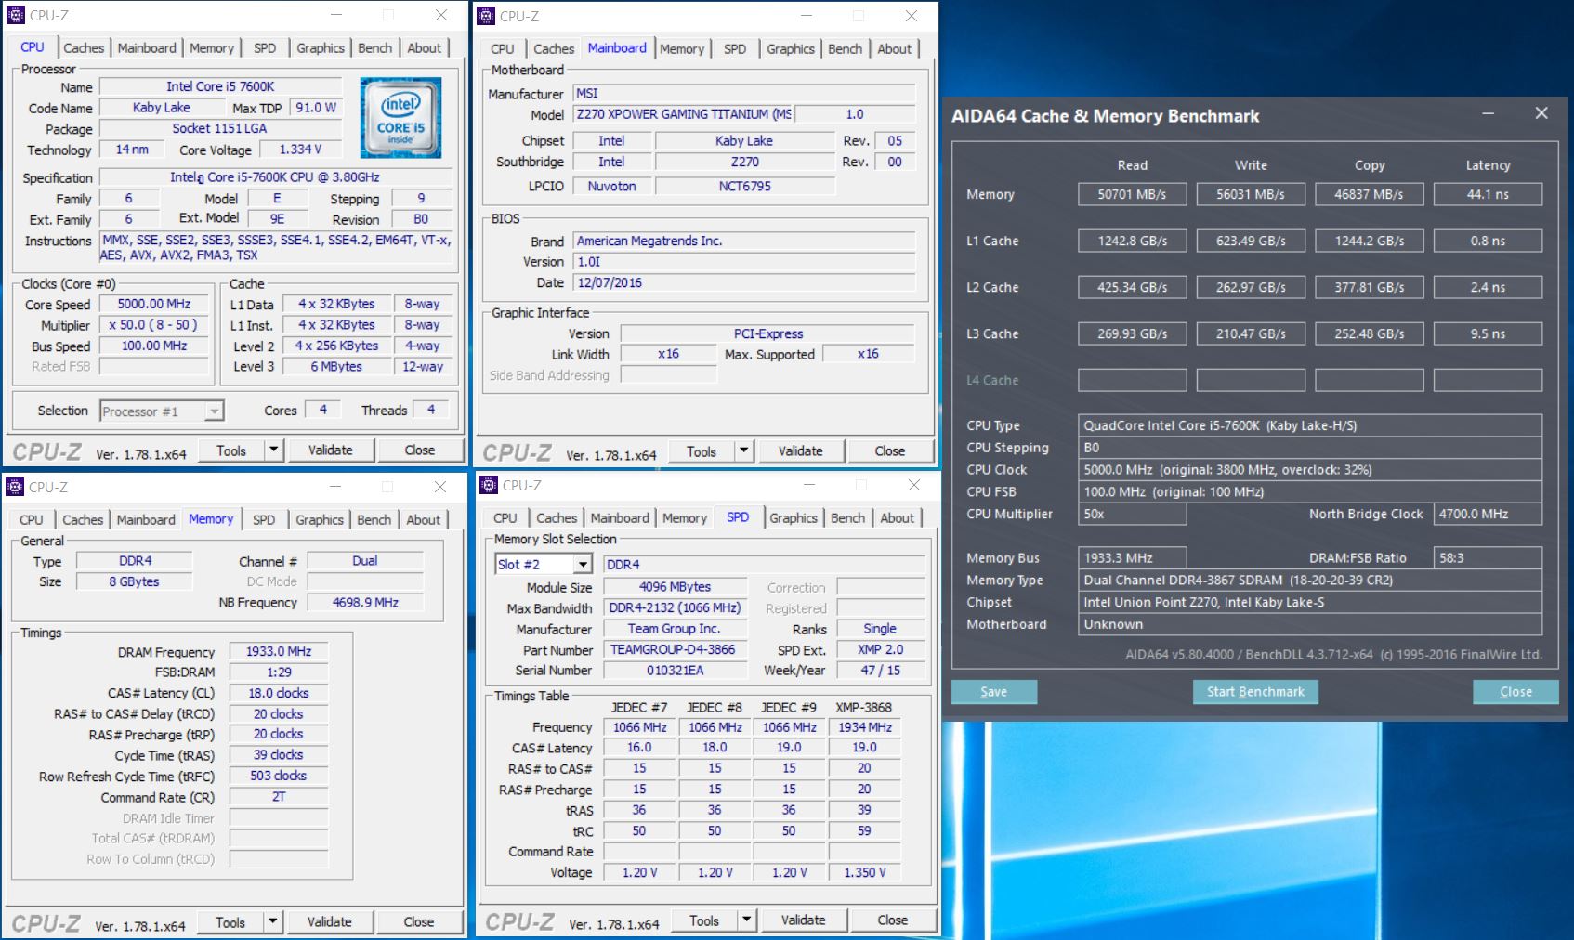Click the CPU-Z app icon in the Mainboard window title bar
This screenshot has height=940, width=1574.
(x=486, y=16)
